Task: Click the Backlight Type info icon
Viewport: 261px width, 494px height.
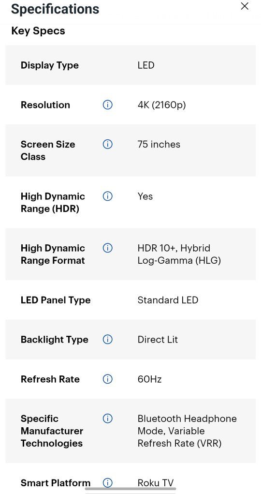Action: pos(108,340)
